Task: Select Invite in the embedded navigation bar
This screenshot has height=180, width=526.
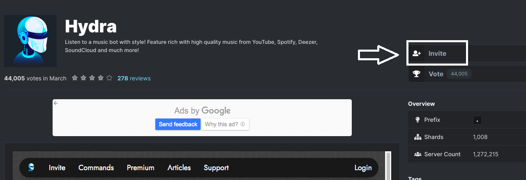Action: point(57,168)
